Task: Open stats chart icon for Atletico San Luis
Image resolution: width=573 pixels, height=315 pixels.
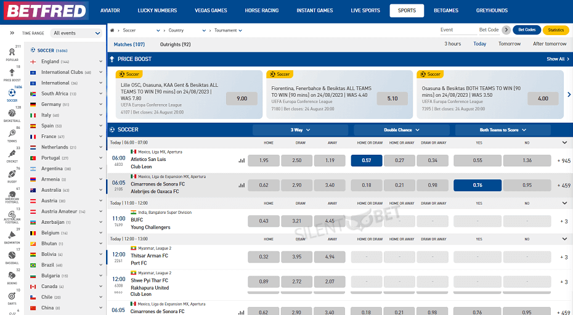Action: pos(242,160)
